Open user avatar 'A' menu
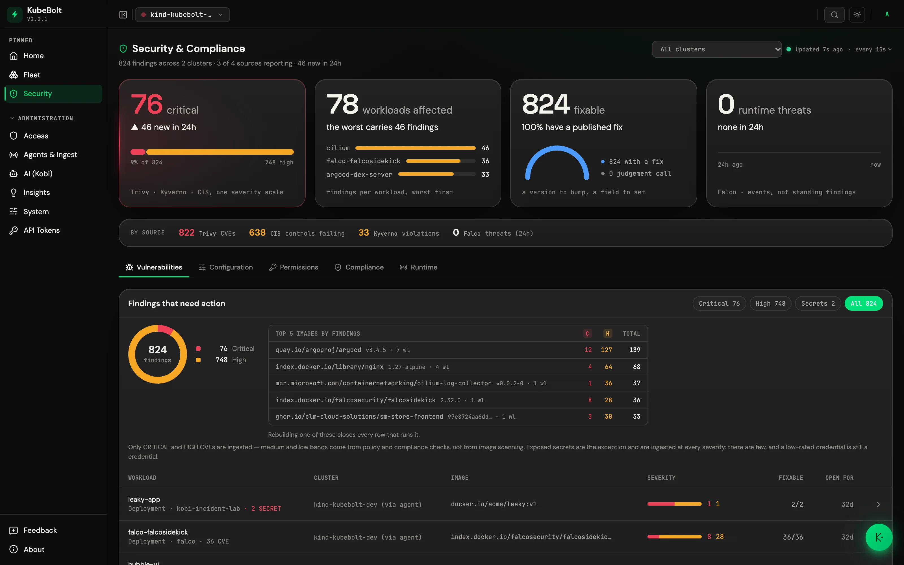Viewport: 904px width, 565px height. [x=887, y=15]
